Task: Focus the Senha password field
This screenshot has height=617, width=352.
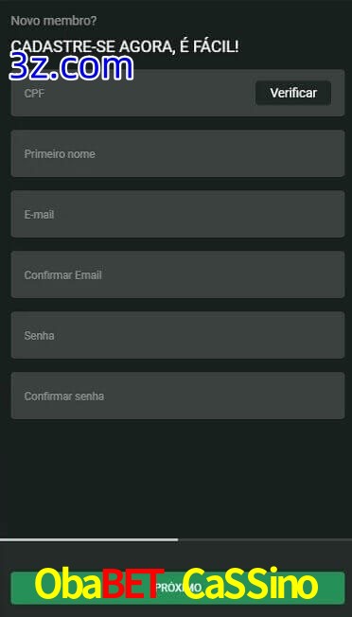Action: (x=178, y=335)
